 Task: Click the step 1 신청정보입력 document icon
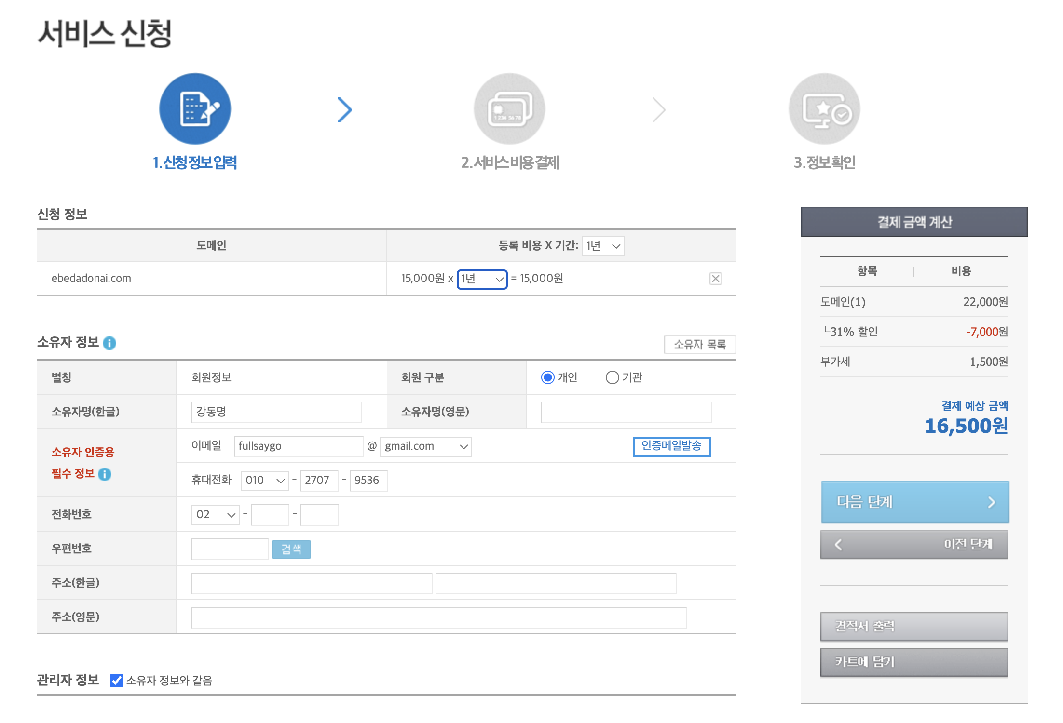[x=194, y=109]
